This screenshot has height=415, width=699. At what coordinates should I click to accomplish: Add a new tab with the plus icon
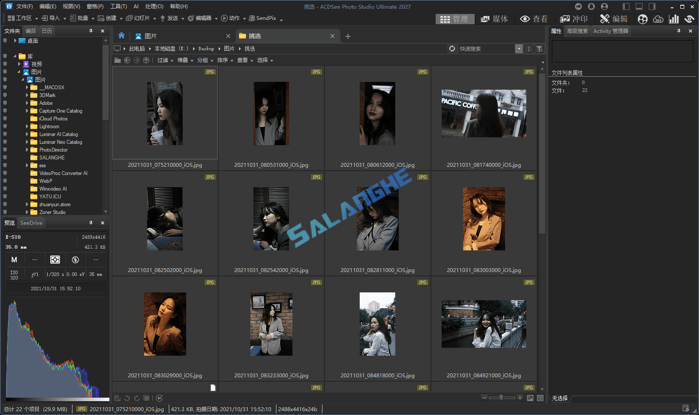[348, 36]
